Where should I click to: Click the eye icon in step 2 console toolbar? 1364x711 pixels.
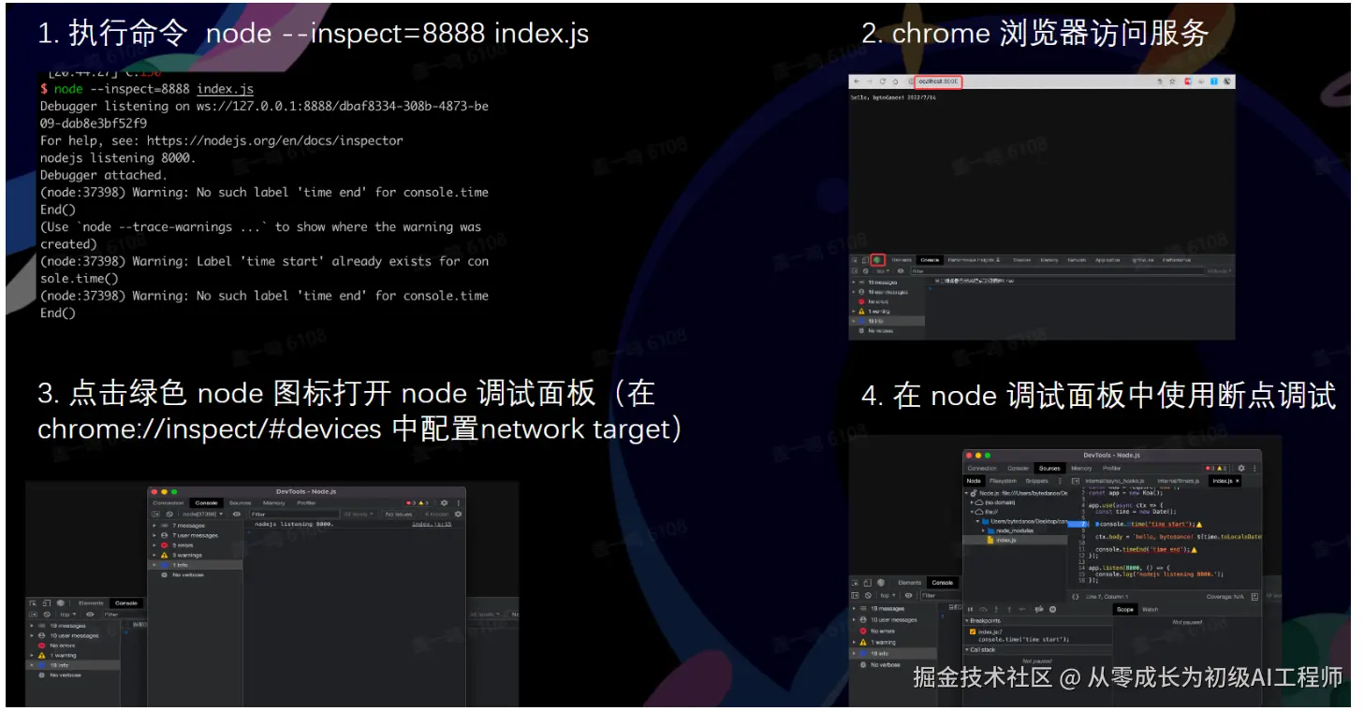point(901,270)
